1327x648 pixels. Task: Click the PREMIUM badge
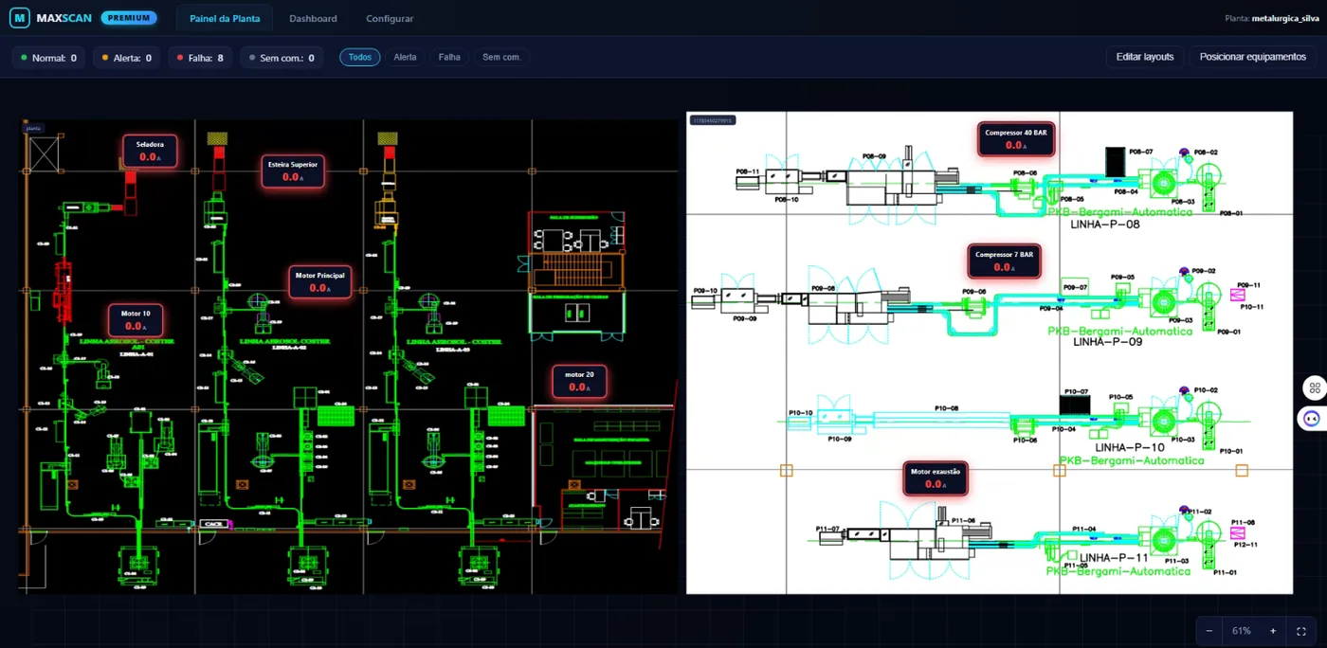click(129, 18)
